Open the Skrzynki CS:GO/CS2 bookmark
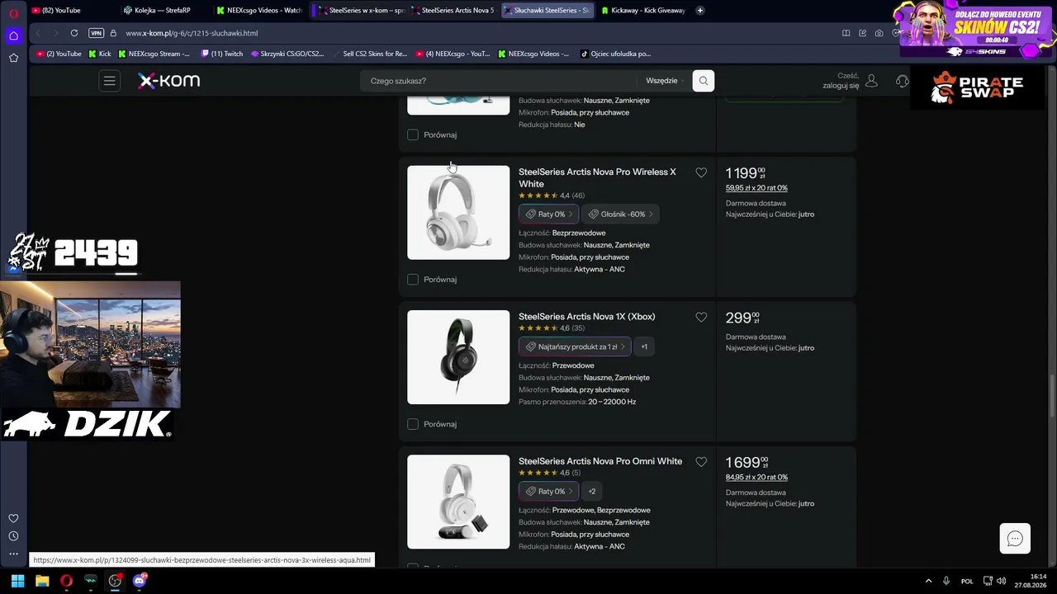 click(287, 54)
